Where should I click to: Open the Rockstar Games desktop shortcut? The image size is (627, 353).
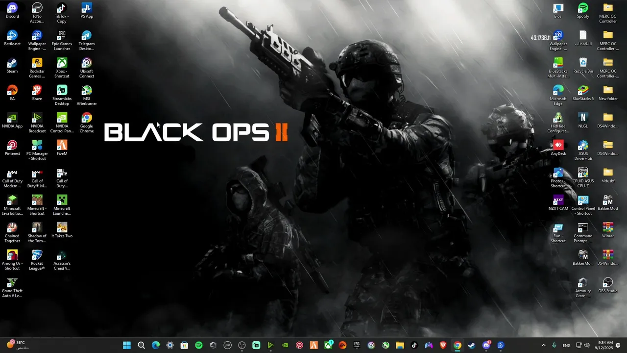pos(37,68)
